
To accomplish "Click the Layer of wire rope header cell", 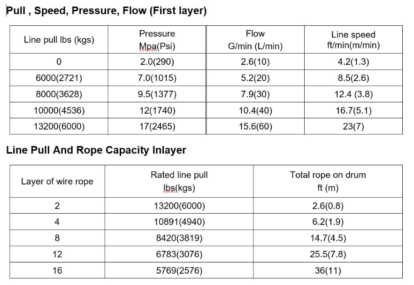I will point(57,181).
